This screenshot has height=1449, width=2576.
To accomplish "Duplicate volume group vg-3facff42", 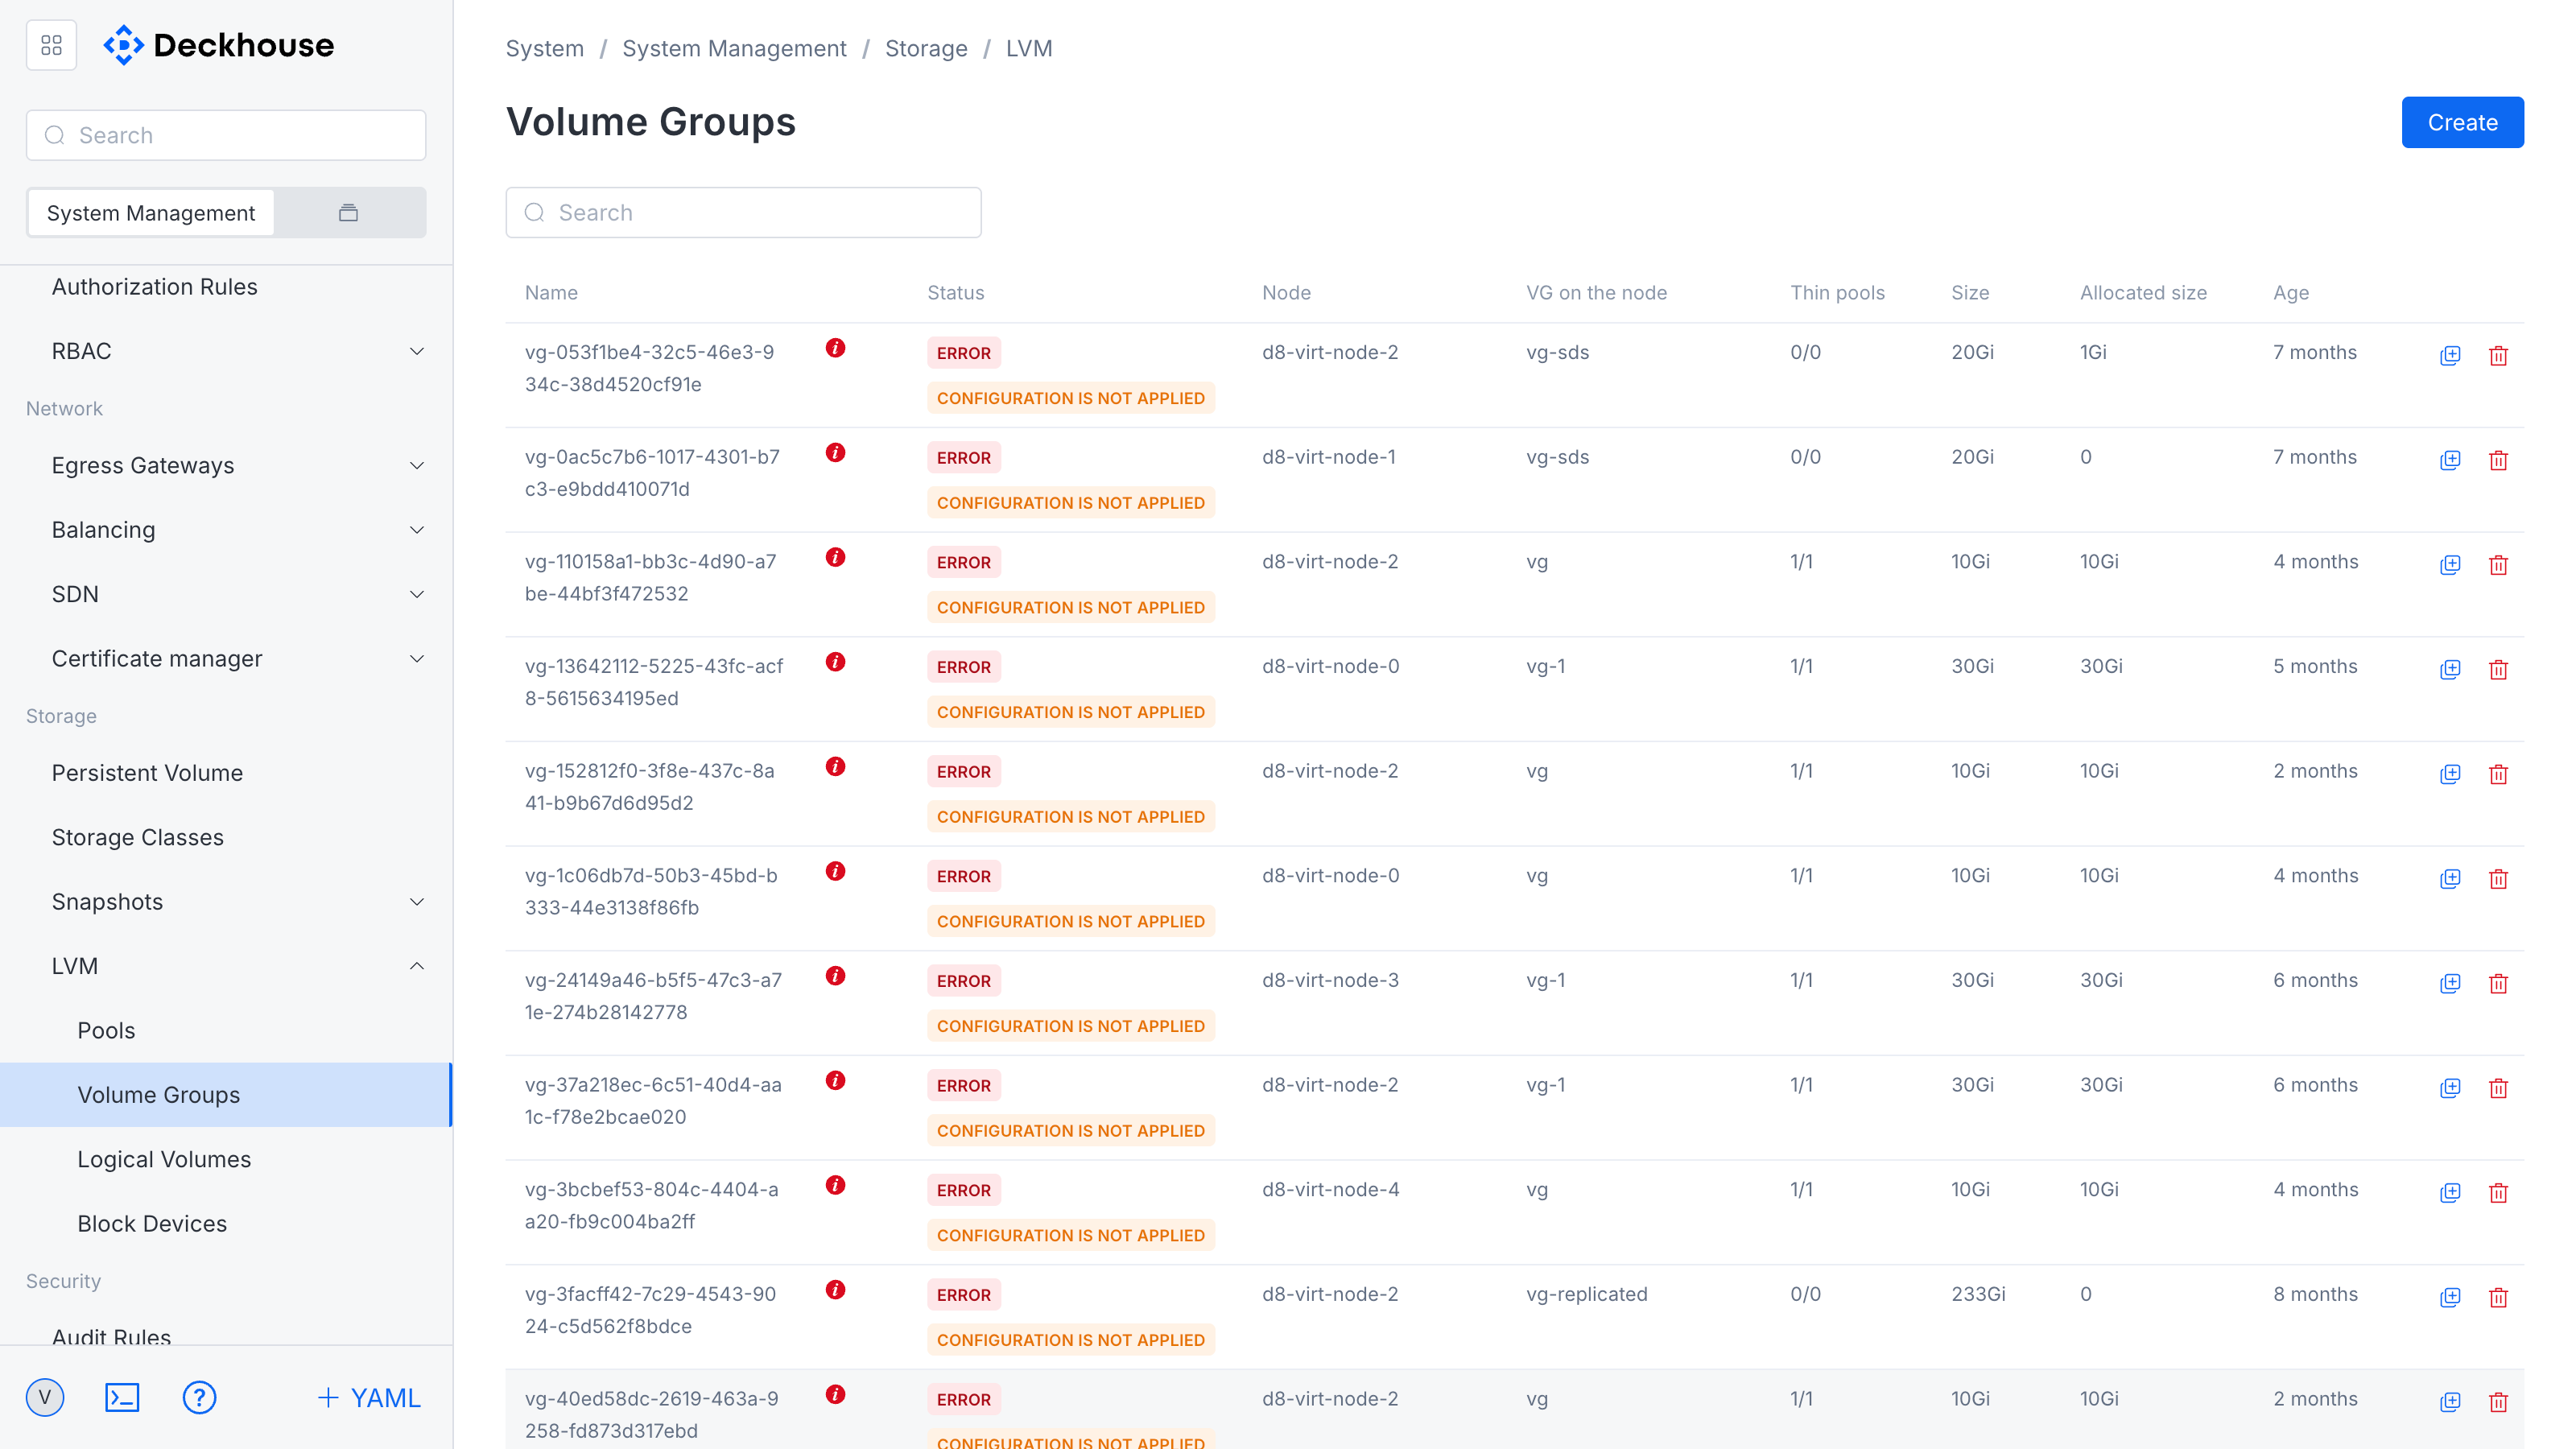I will [x=2450, y=1297].
